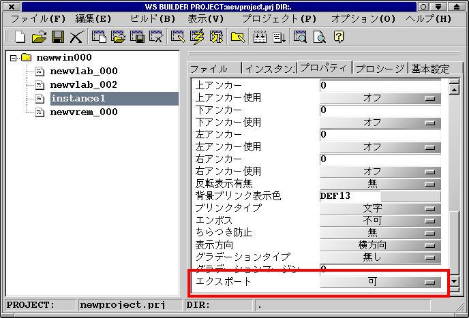
Task: Click the open window file icon
Action: 118,37
